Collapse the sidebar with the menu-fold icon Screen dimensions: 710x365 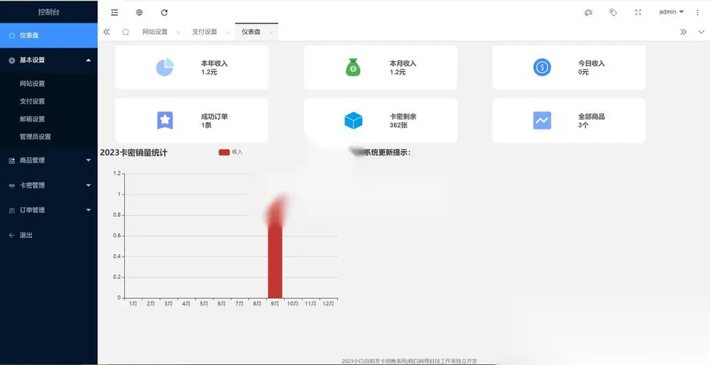coord(114,13)
